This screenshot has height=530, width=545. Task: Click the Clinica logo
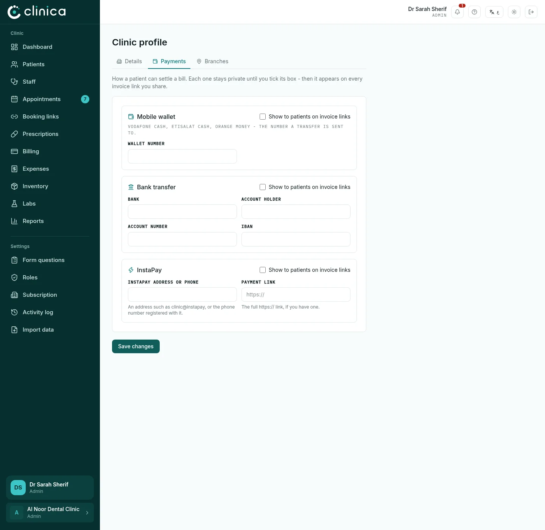pos(37,12)
